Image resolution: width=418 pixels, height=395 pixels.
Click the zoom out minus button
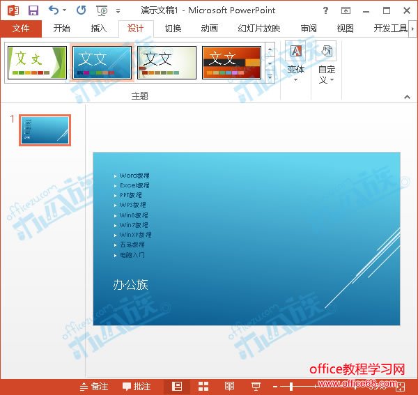pyautogui.click(x=275, y=387)
